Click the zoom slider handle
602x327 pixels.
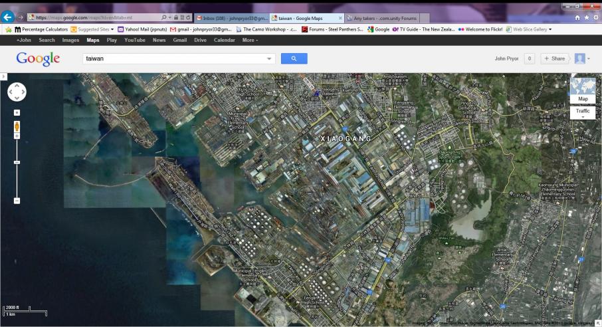[x=17, y=162]
